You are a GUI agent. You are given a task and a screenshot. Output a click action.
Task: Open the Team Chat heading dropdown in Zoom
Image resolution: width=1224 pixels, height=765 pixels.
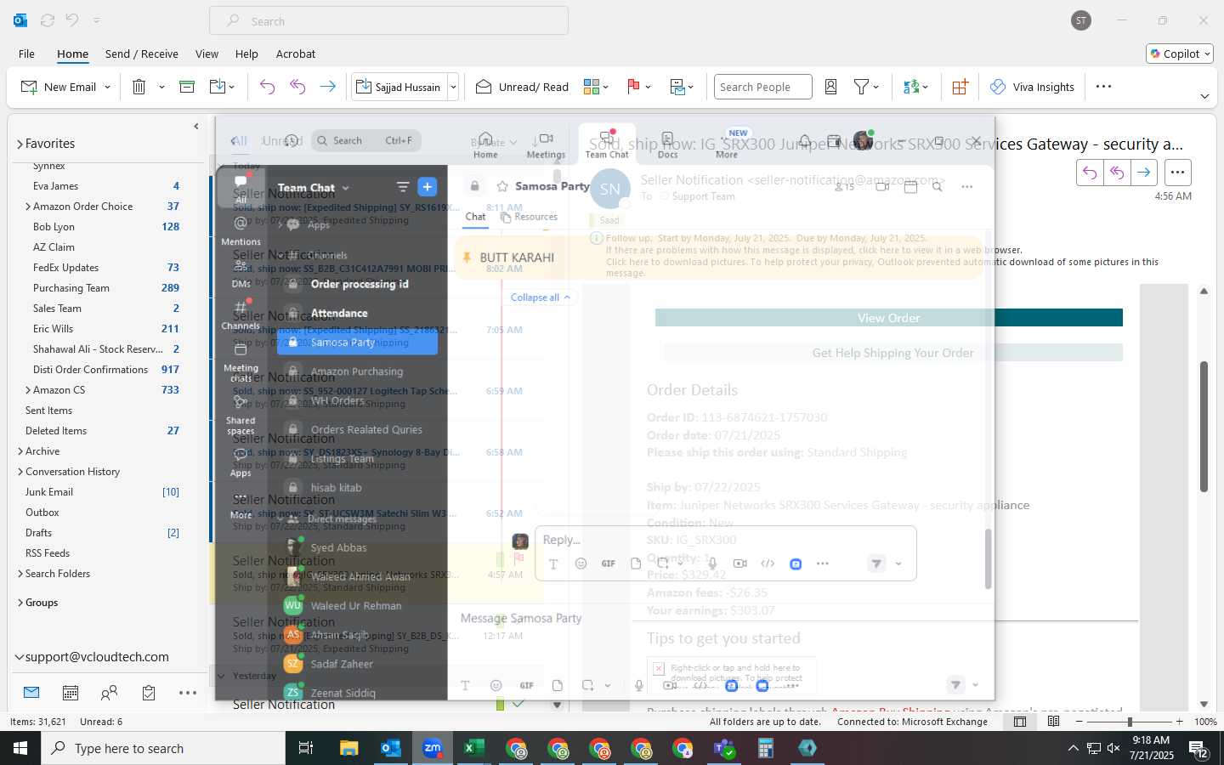click(x=345, y=188)
